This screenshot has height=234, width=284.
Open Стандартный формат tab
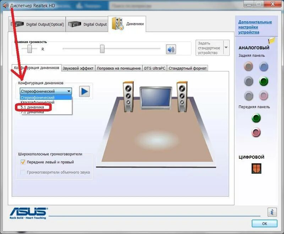coord(187,68)
